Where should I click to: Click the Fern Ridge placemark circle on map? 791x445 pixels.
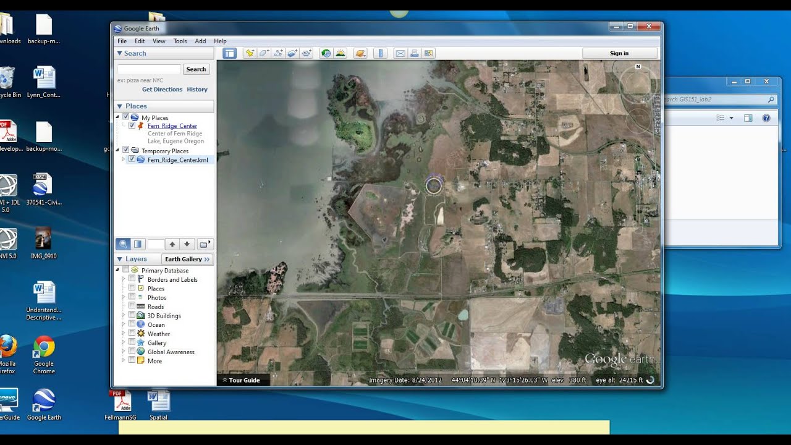point(434,185)
